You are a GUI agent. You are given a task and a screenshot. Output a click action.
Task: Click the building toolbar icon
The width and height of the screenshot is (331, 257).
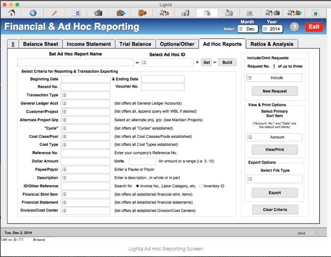(185, 13)
